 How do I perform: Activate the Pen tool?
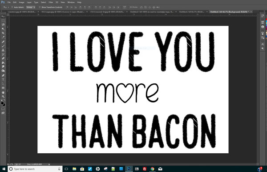pyautogui.click(x=3, y=75)
